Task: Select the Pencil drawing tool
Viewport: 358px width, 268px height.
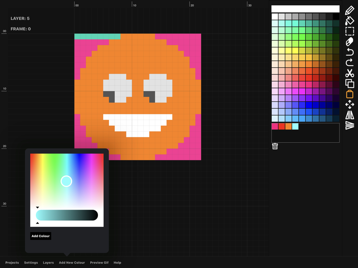Action: click(x=349, y=10)
